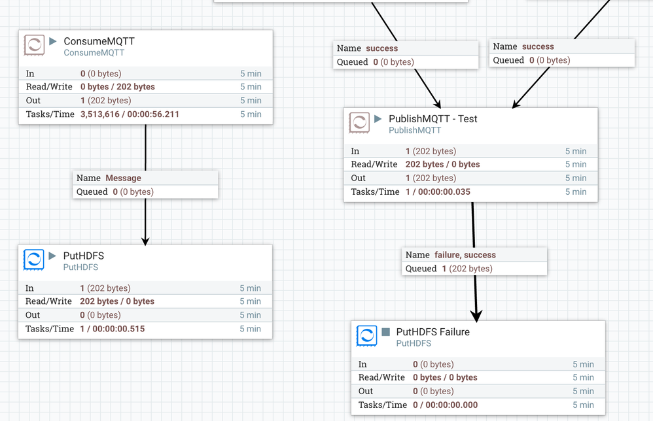Viewport: 653px width, 421px height.
Task: Click the Queued 1 count on the failure connection
Action: (x=446, y=269)
